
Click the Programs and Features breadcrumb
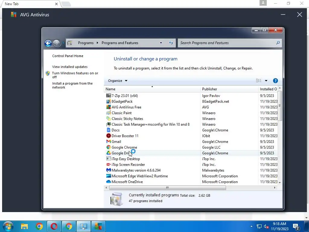coord(120,43)
